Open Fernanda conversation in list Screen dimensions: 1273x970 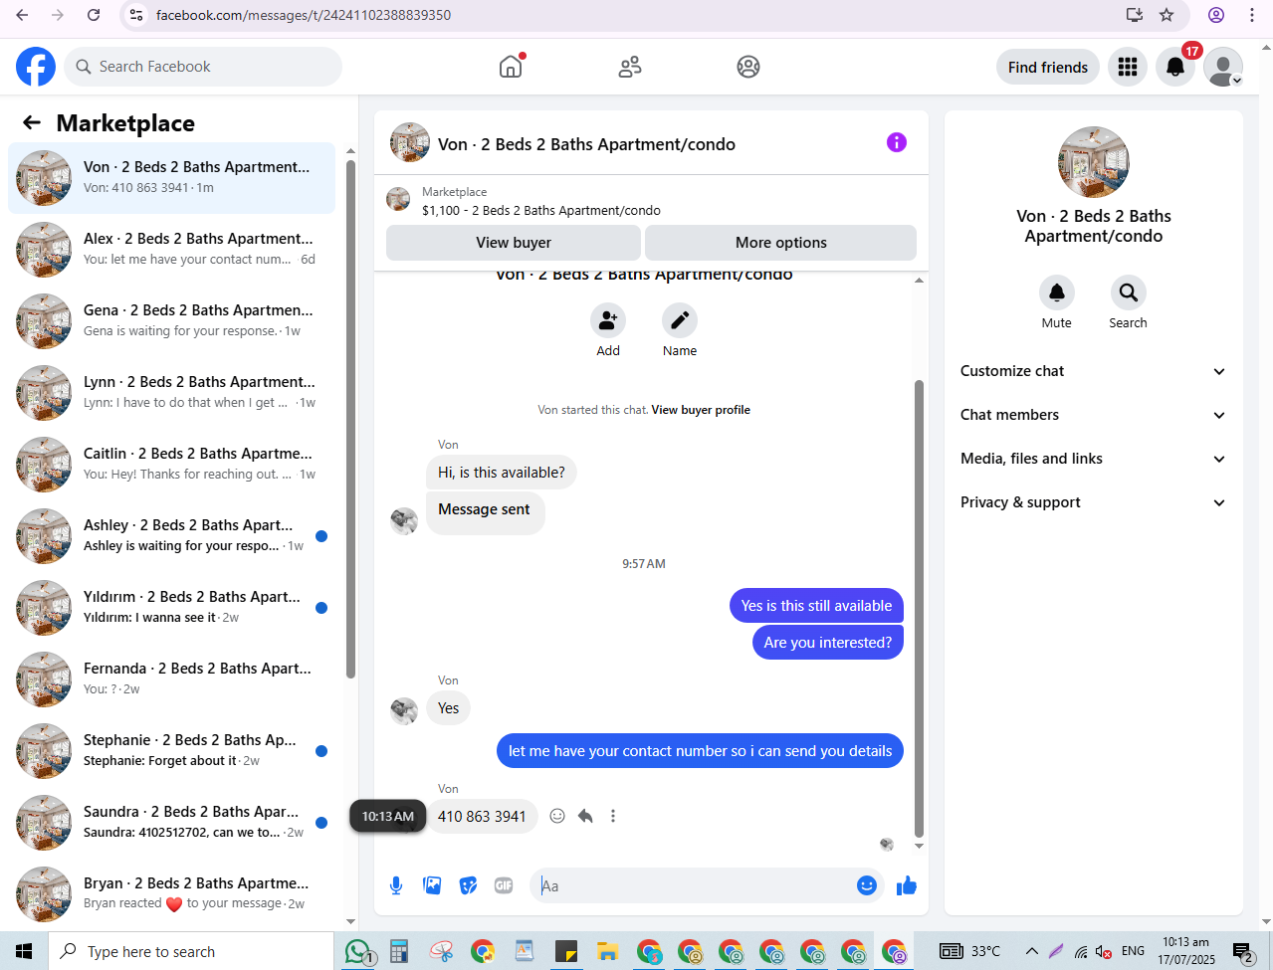coord(171,679)
